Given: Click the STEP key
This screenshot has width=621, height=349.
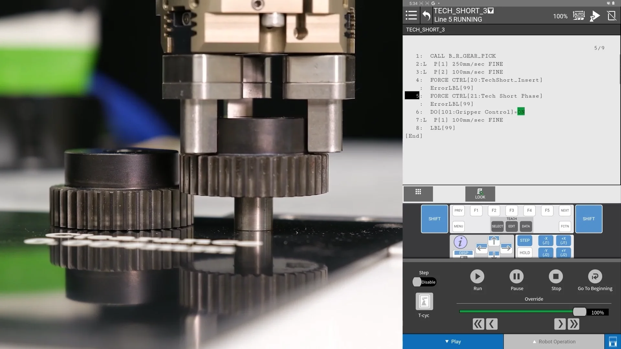Looking at the screenshot, I should pos(525,240).
